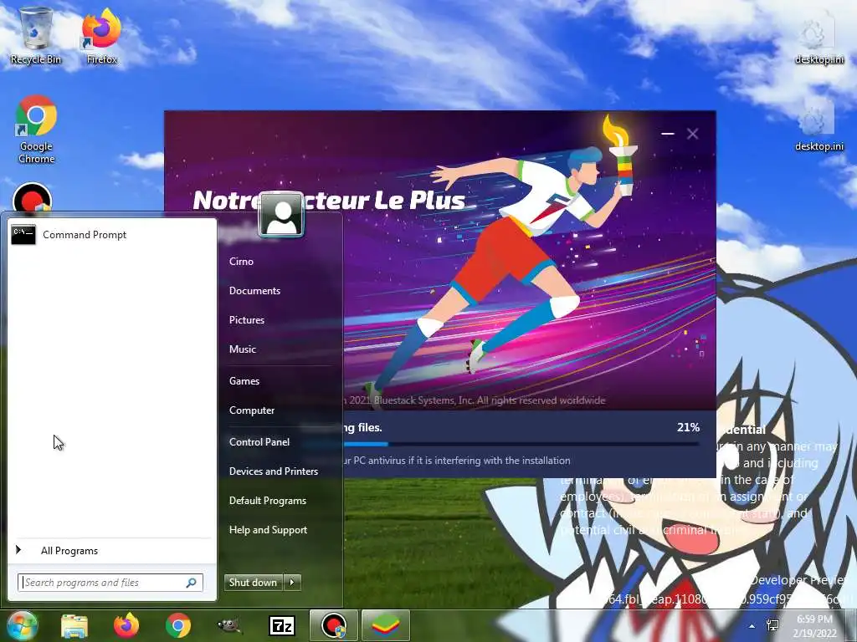This screenshot has height=642, width=857.
Task: Expand All Programs list
Action: pyautogui.click(x=111, y=551)
